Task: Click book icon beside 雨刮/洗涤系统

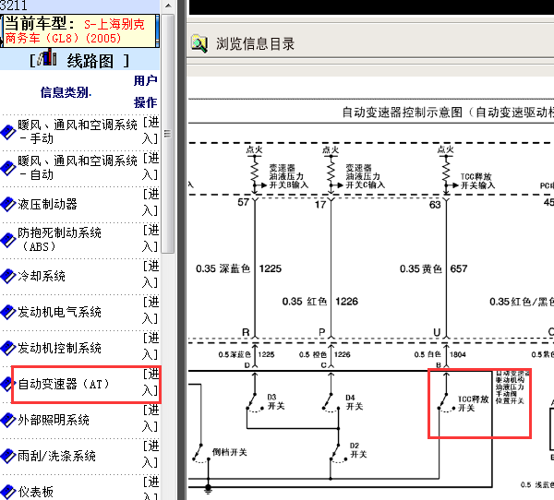Action: point(7,457)
